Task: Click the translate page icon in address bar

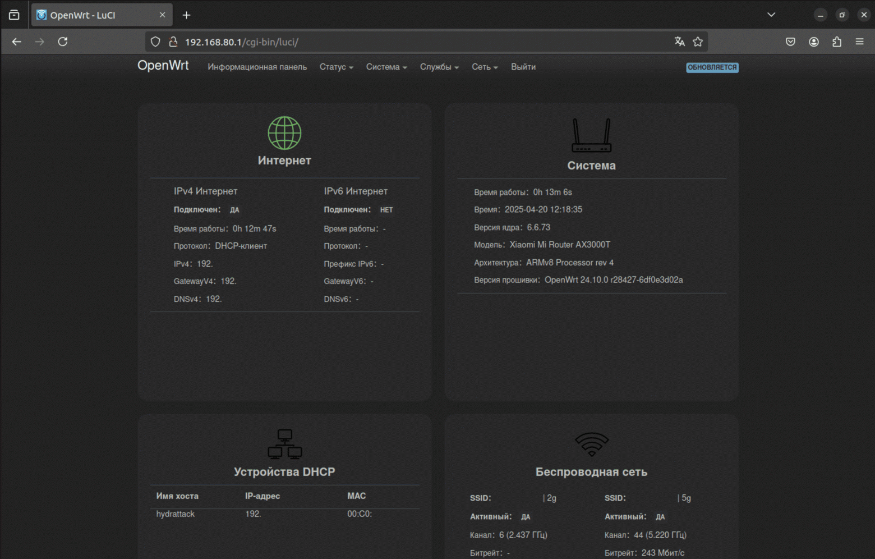Action: 679,42
